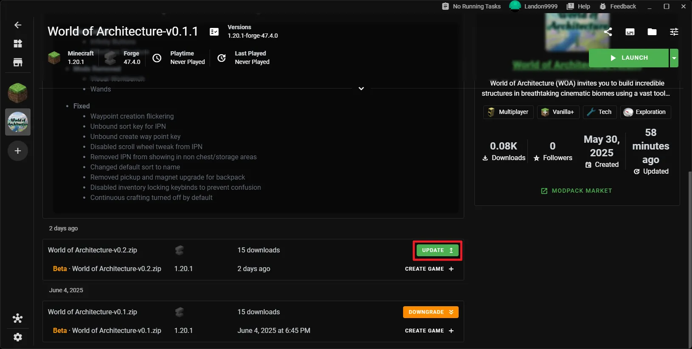Open the Landon9999 account menu
Image resolution: width=692 pixels, height=349 pixels.
(x=534, y=6)
